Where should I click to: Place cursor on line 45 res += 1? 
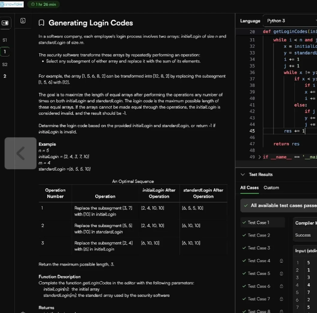[294, 131]
